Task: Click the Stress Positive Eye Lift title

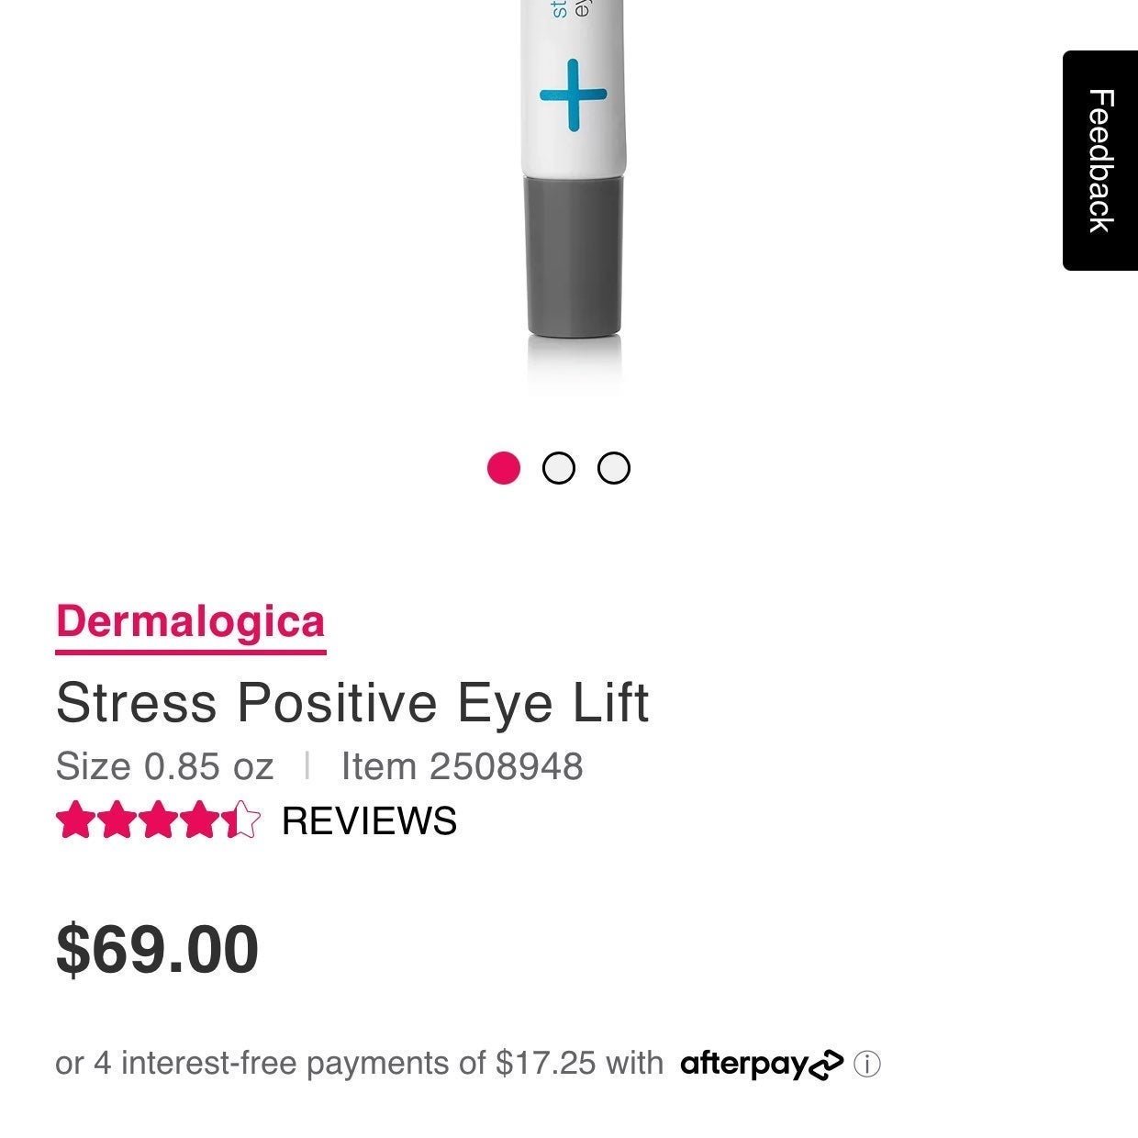Action: [352, 703]
